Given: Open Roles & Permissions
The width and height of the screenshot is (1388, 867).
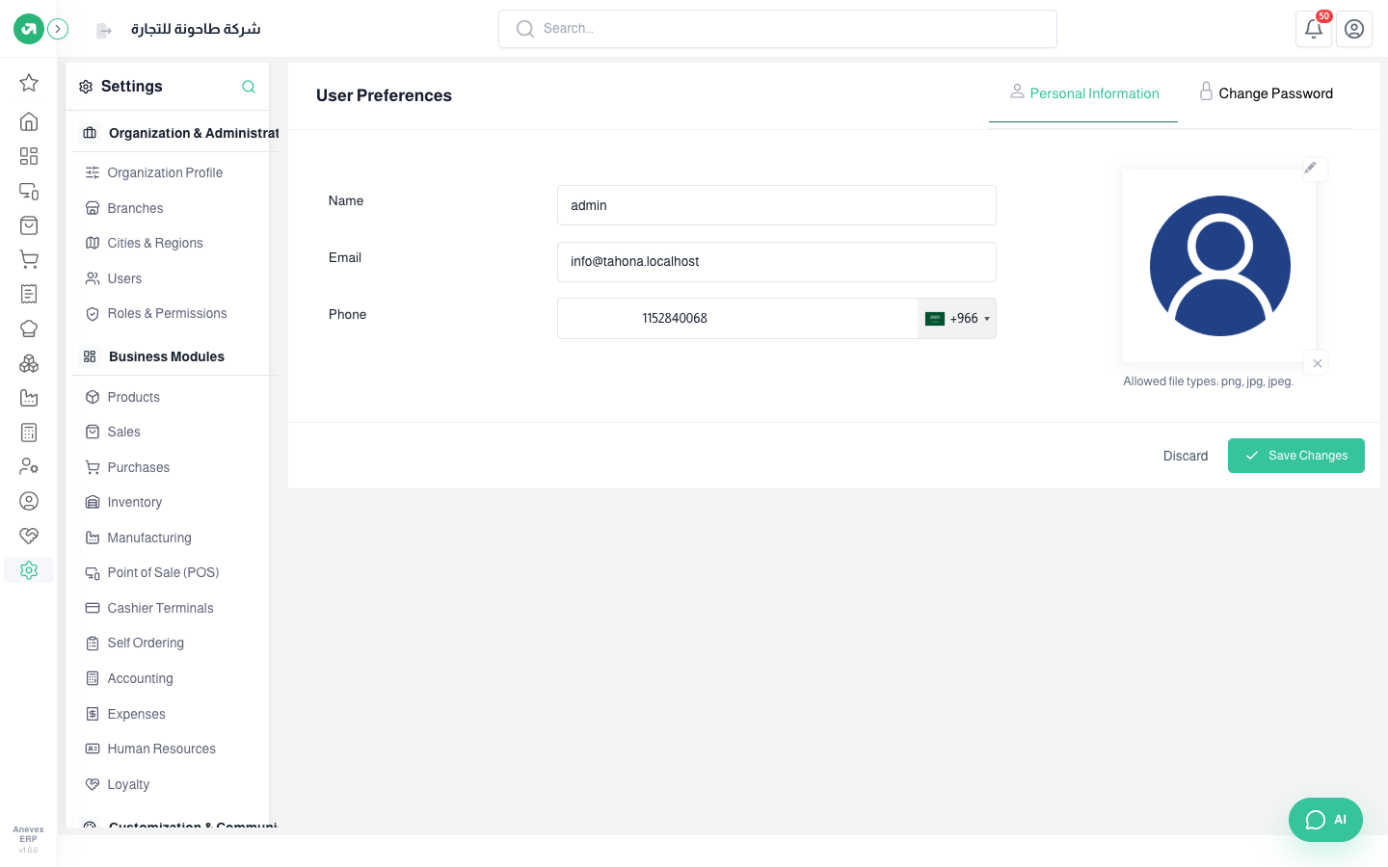Looking at the screenshot, I should coord(167,313).
